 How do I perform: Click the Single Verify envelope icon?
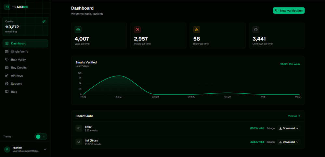[x=7, y=52]
